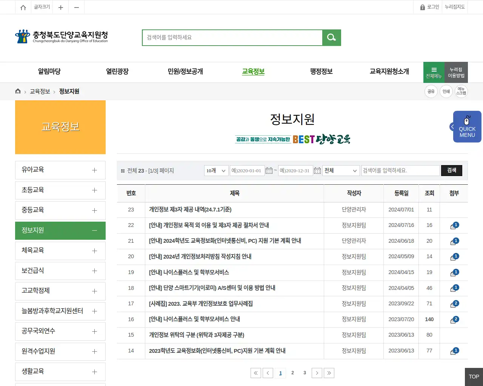Open the 전체 search category dropdown
The height and width of the screenshot is (386, 483).
pyautogui.click(x=341, y=171)
